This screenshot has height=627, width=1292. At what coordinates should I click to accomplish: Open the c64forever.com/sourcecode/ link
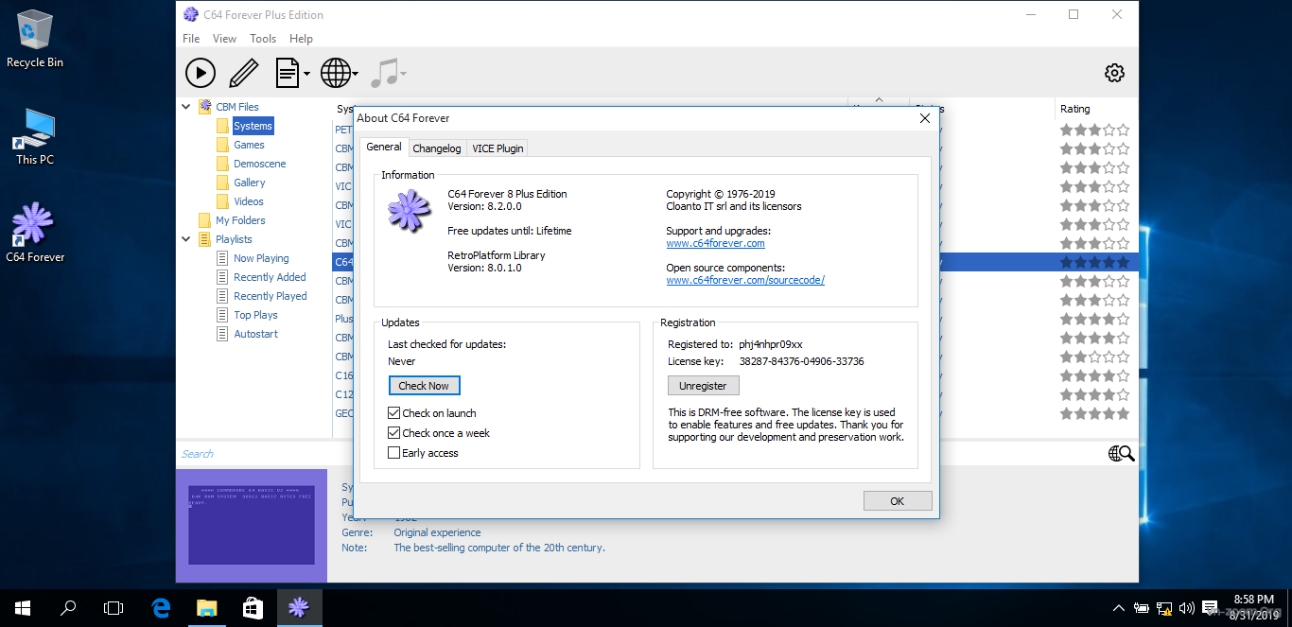(745, 280)
